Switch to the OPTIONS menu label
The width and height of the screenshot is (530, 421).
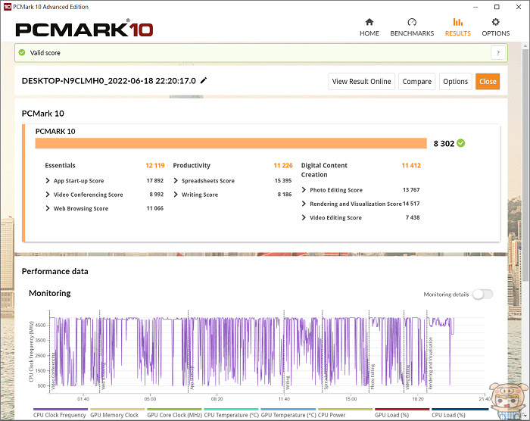click(495, 33)
